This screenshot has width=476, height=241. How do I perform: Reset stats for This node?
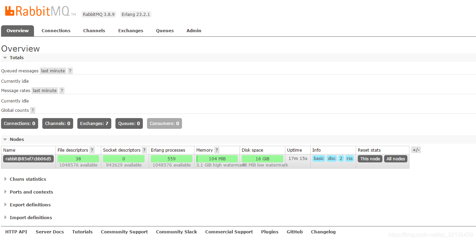pyautogui.click(x=370, y=159)
